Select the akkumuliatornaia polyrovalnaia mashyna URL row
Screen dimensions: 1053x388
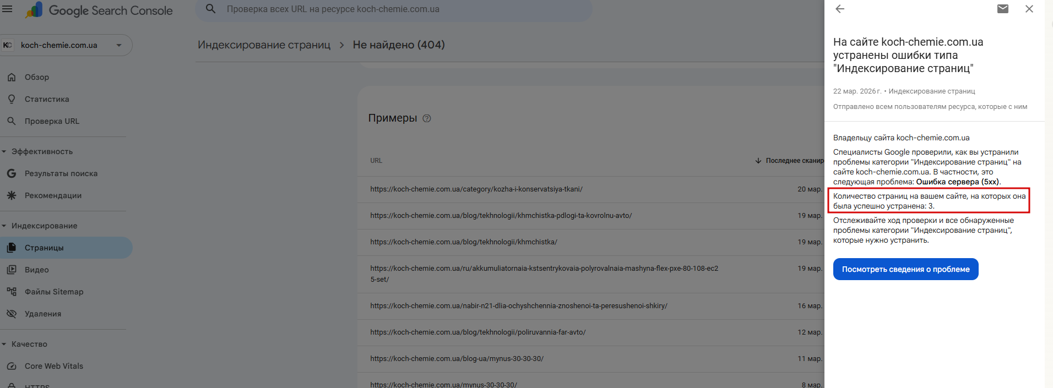[591, 274]
